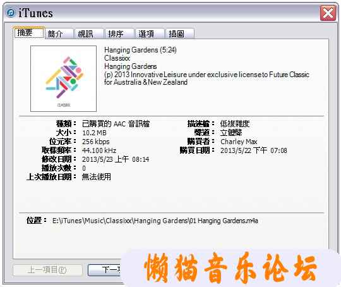Switch to the 簡介 tab
This screenshot has height=287, width=341.
(x=59, y=34)
